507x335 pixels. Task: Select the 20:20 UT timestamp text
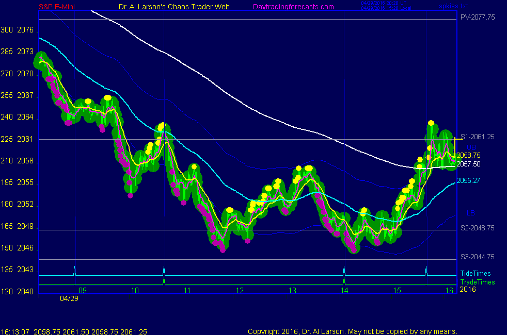click(384, 3)
